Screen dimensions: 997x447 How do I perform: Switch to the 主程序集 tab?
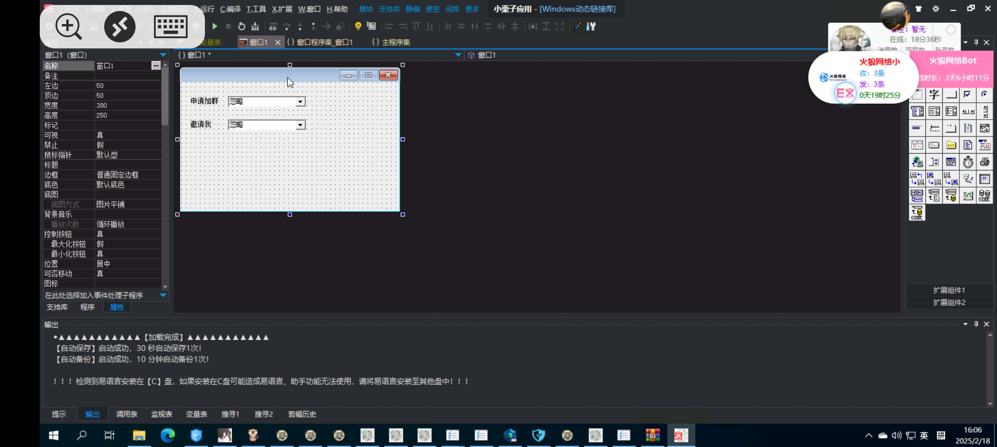[391, 42]
